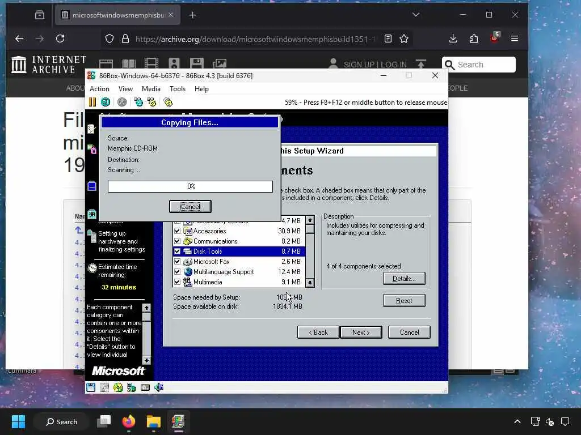Click the gray hard disk status icon

[145, 387]
